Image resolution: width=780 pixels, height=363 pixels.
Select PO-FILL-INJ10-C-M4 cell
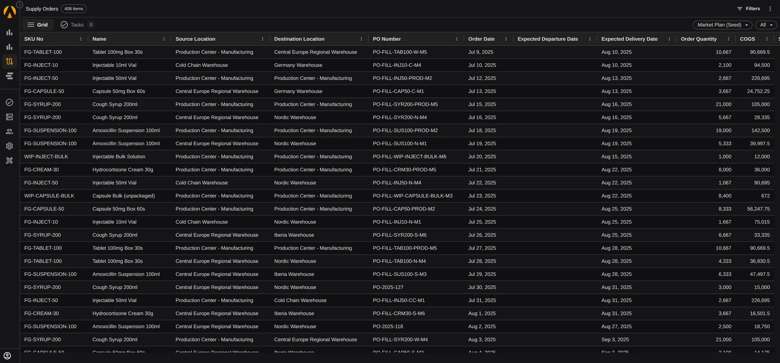pos(397,65)
